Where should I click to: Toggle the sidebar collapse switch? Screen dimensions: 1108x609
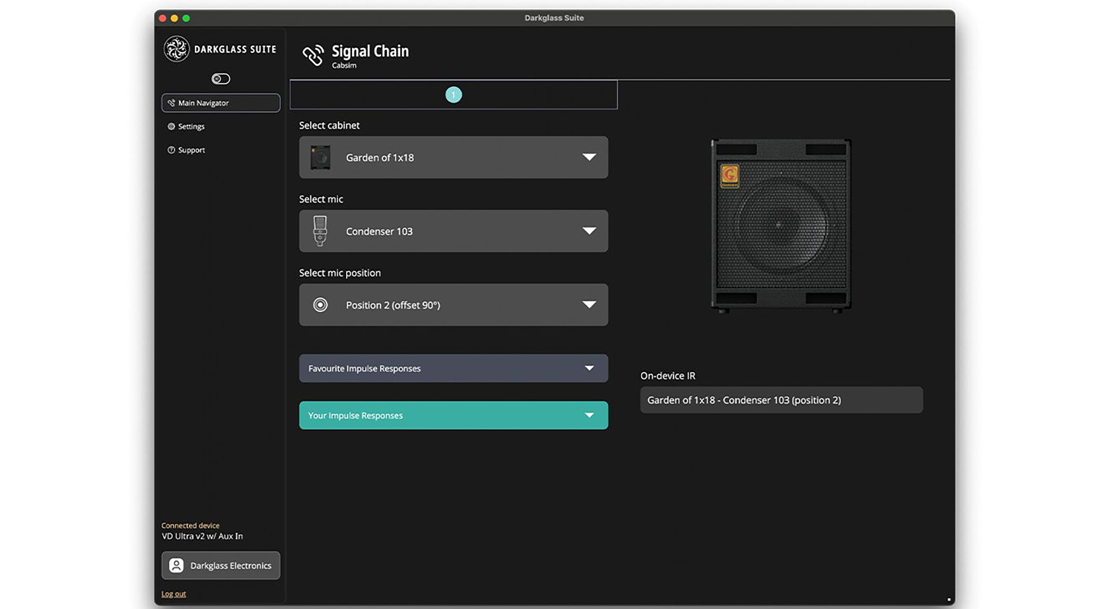[x=220, y=79]
